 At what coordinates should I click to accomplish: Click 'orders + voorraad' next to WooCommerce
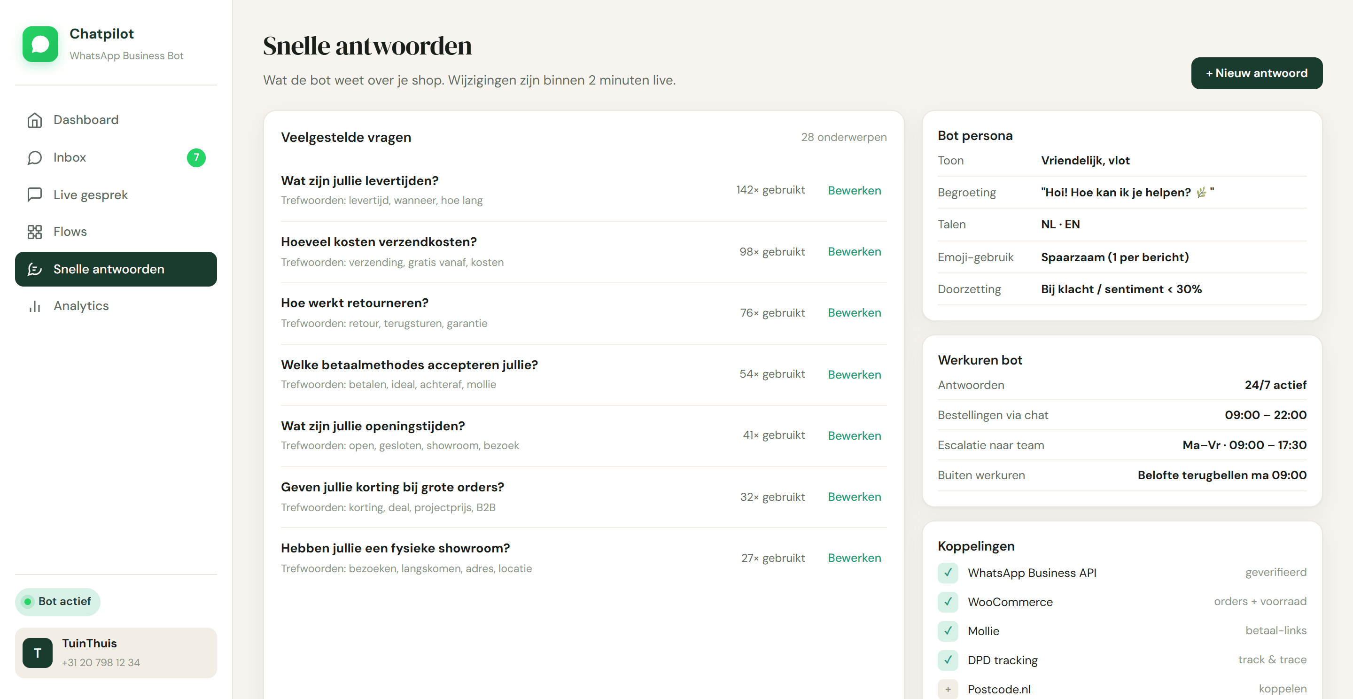(1260, 601)
